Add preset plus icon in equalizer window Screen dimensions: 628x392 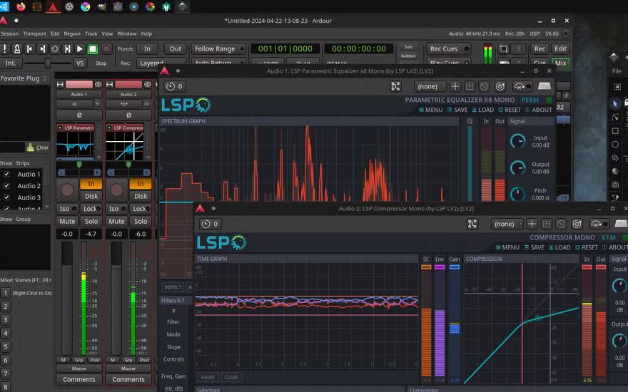click(455, 86)
